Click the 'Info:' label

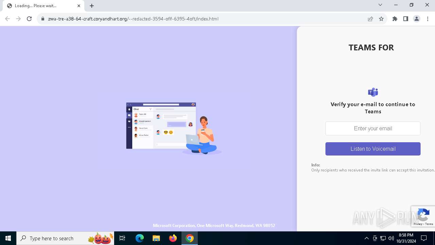click(x=316, y=165)
